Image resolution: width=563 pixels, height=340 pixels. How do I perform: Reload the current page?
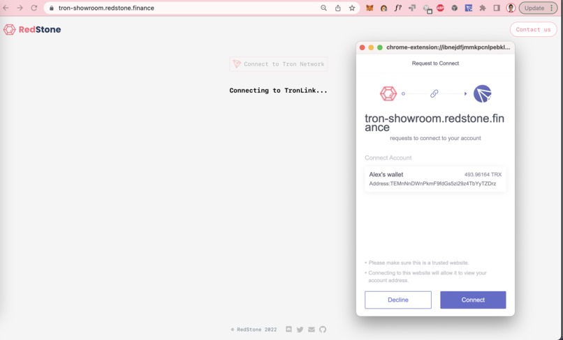point(34,8)
